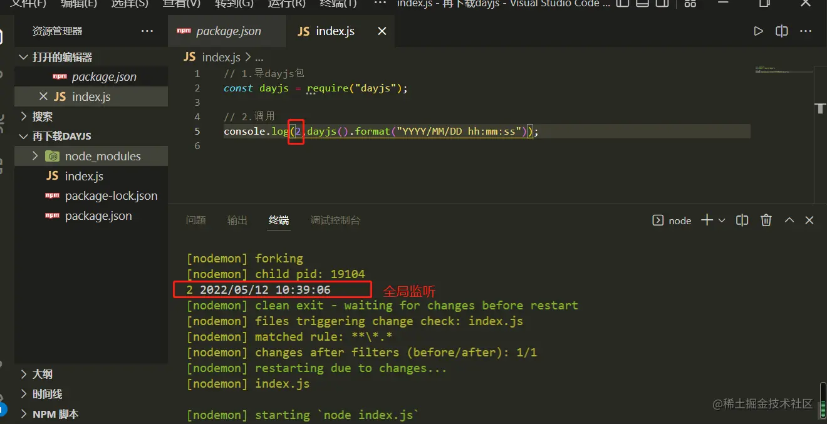This screenshot has width=827, height=424.
Task: Click terminal line '[nodemon] forking'
Action: (245, 258)
